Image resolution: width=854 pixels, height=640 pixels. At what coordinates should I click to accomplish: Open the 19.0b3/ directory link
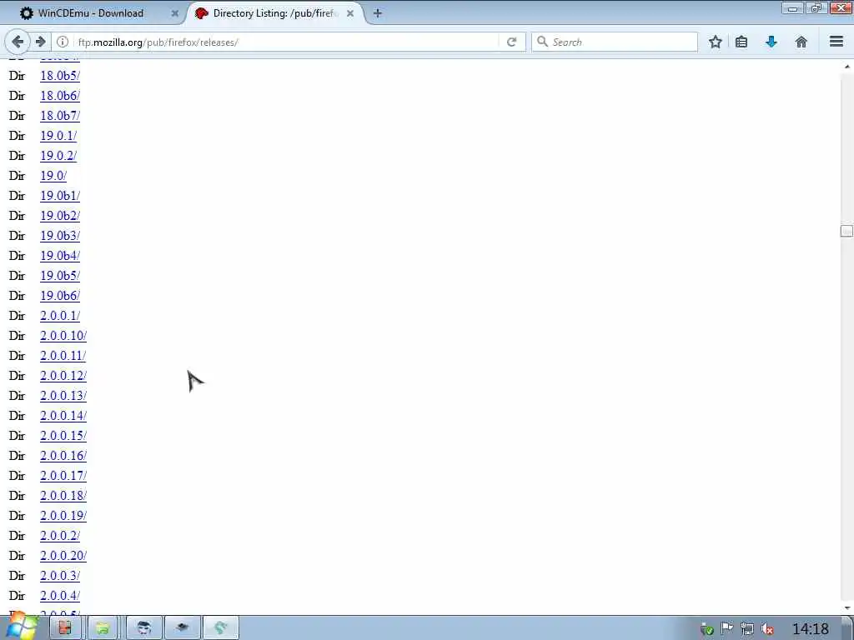click(60, 236)
